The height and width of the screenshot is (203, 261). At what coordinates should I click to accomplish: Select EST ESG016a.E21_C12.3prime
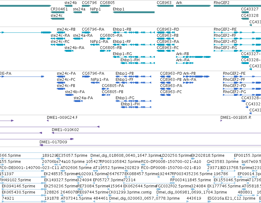[209, 201]
